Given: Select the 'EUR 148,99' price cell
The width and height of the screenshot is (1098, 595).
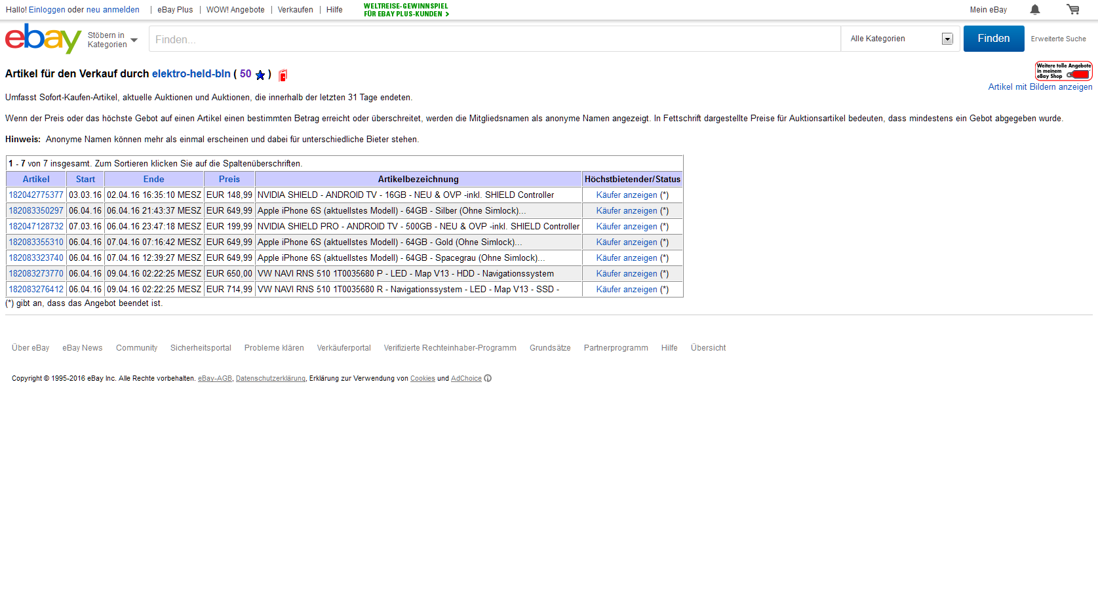Looking at the screenshot, I should [x=229, y=195].
